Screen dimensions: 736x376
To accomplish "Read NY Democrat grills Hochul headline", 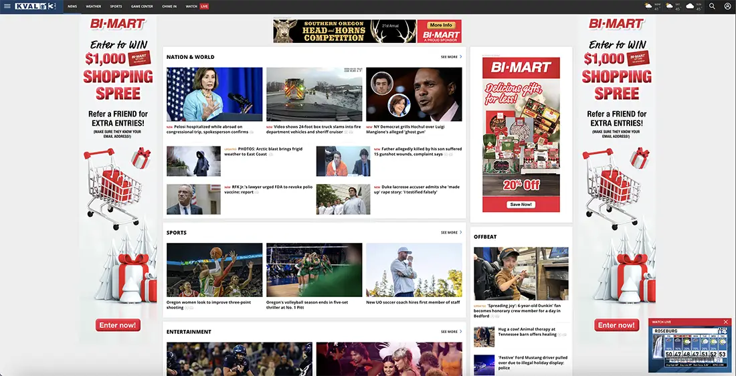I will point(406,129).
